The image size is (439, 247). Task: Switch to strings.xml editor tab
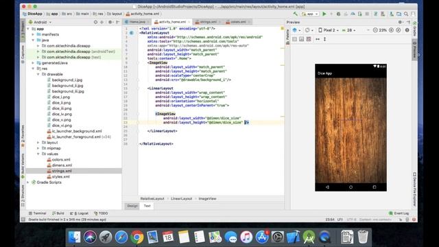[208, 21]
